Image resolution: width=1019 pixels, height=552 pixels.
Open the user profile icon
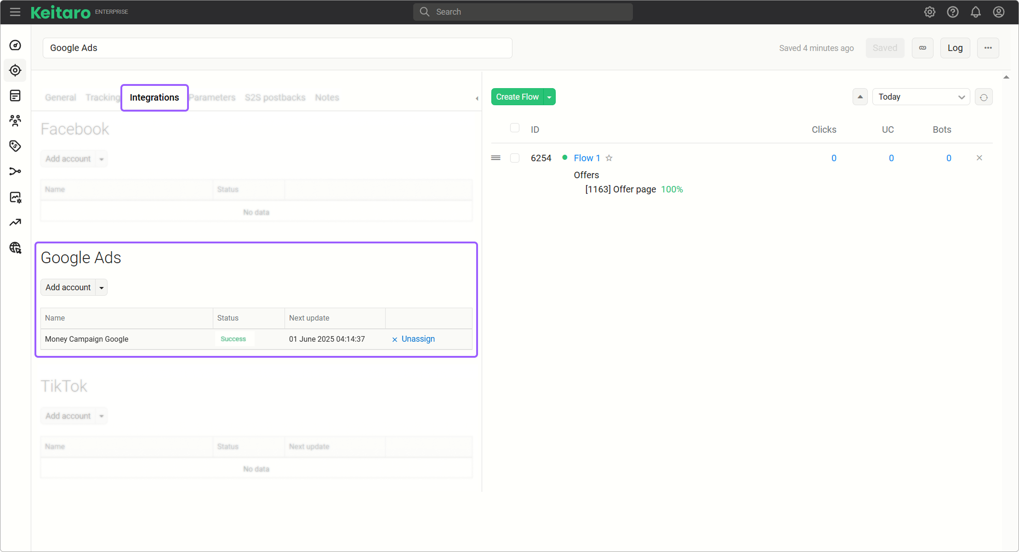point(999,12)
